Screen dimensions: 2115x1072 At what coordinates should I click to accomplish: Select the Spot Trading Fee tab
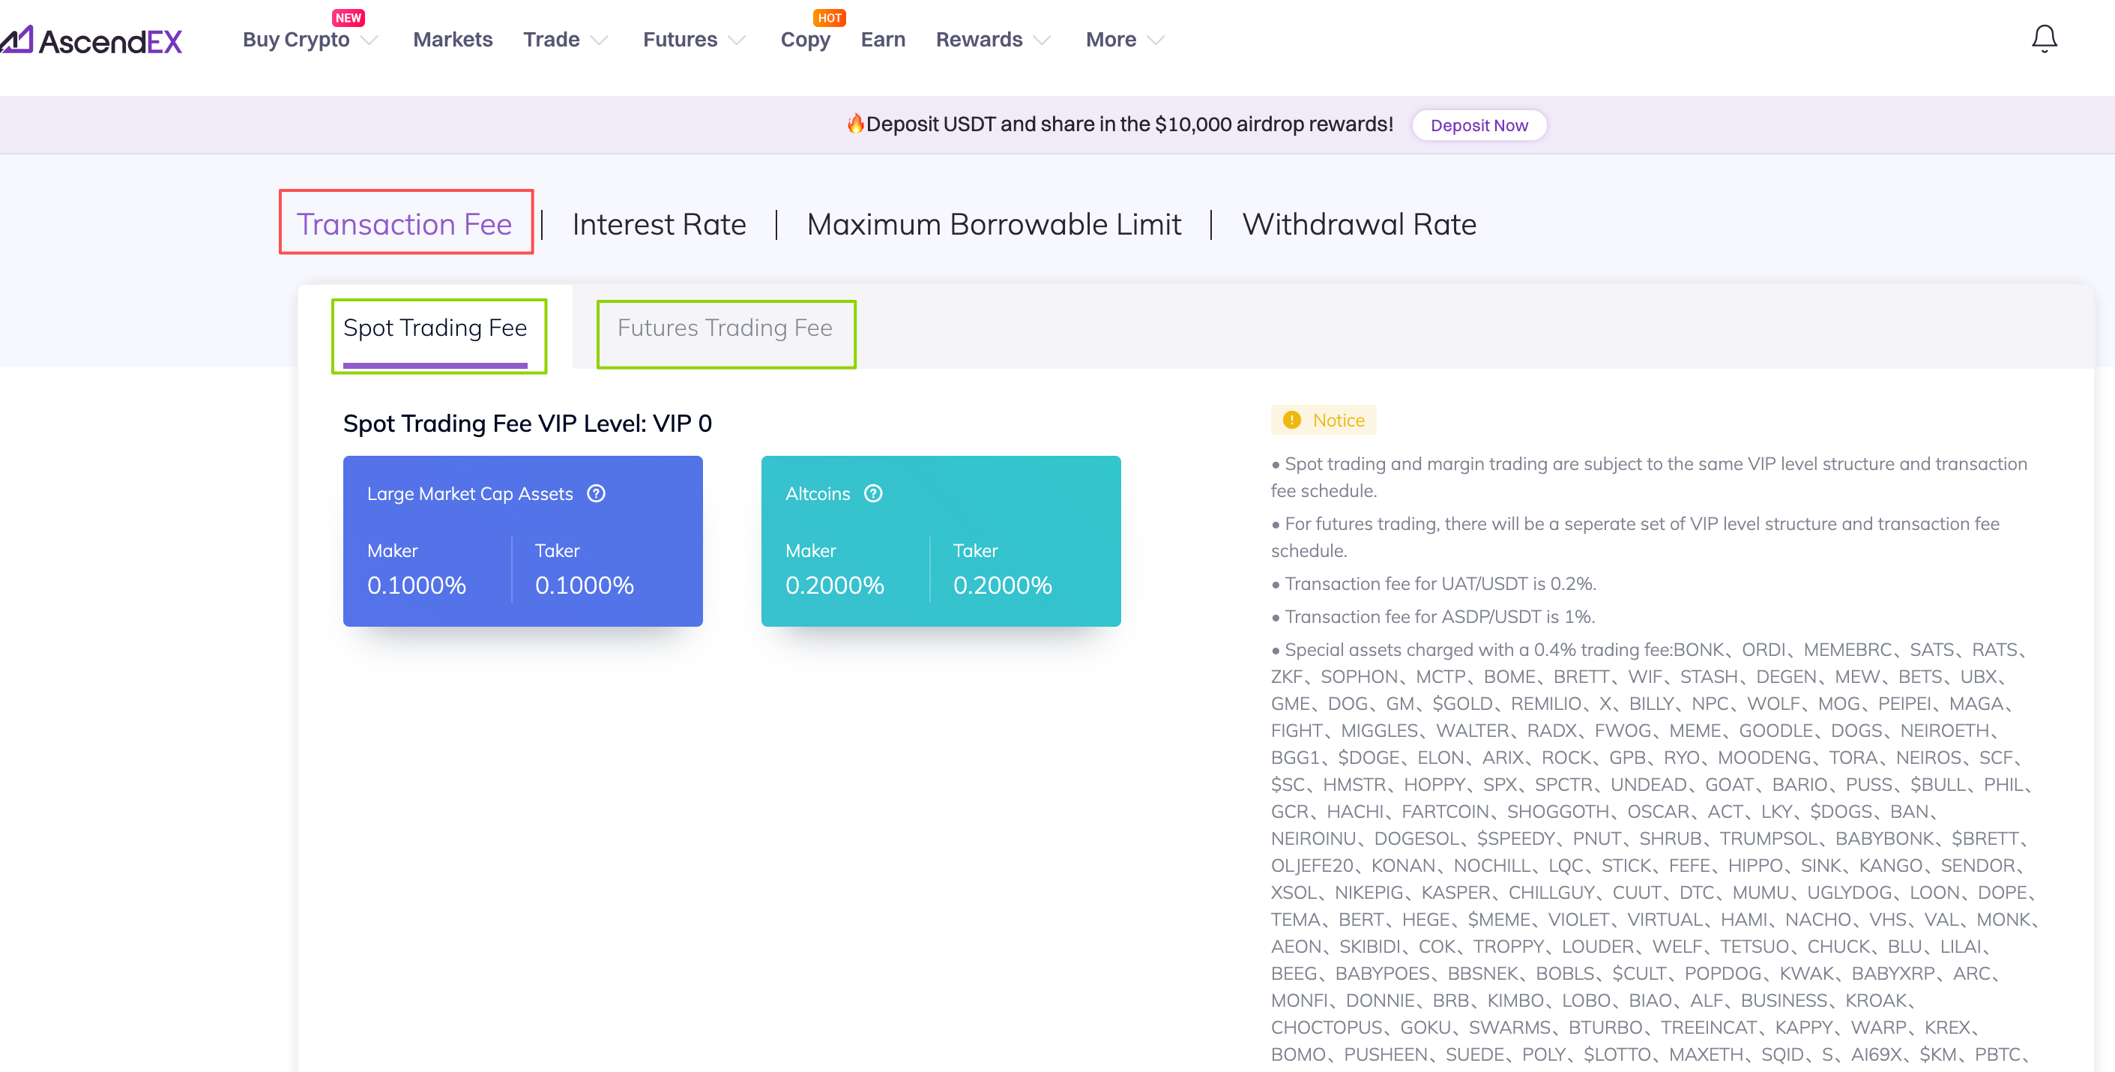(x=435, y=328)
